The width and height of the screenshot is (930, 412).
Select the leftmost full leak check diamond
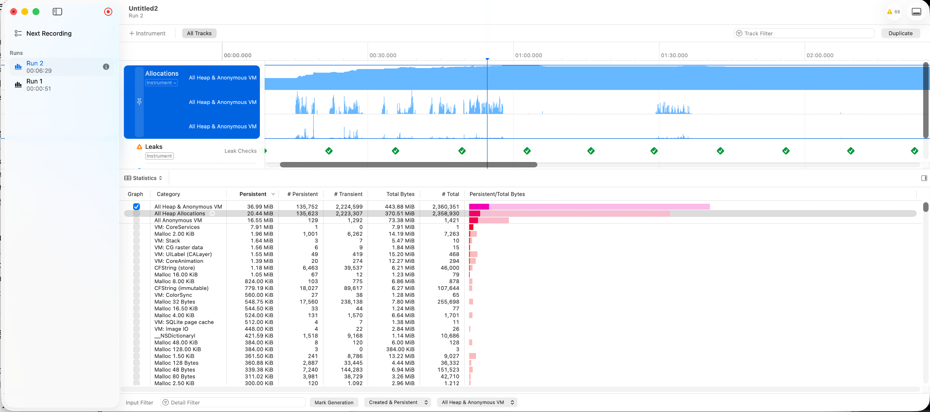[329, 151]
